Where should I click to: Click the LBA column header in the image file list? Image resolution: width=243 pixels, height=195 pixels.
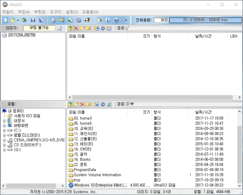(235, 36)
